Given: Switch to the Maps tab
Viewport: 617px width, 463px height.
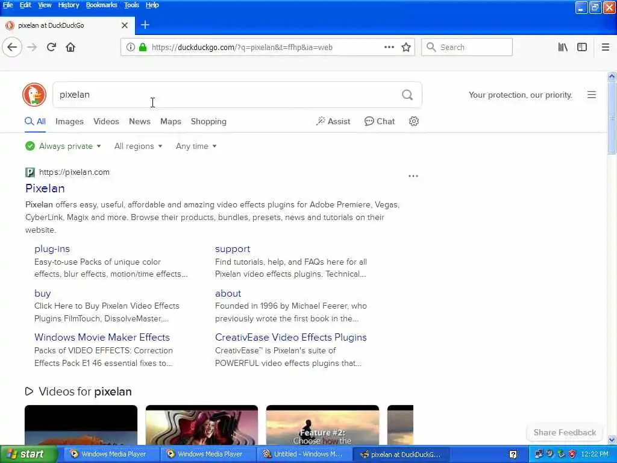Looking at the screenshot, I should [x=171, y=121].
